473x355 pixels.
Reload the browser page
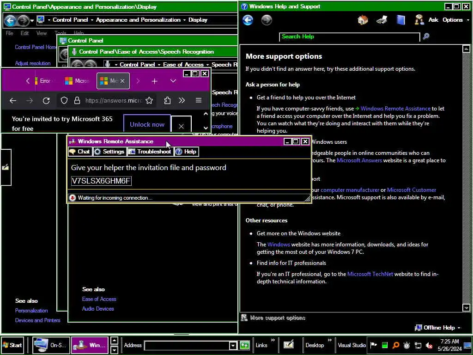coord(46,100)
